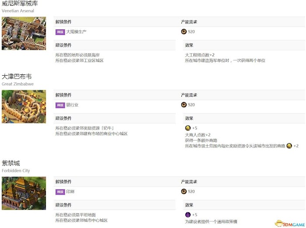Click 所在格的地形必须是海岸 requirement line
The image size is (306, 228).
tap(77, 55)
